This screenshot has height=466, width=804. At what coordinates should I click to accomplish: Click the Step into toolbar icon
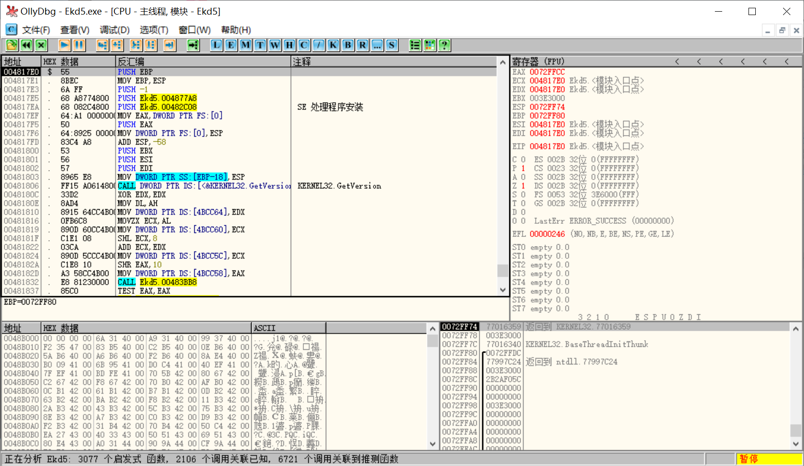tap(102, 45)
